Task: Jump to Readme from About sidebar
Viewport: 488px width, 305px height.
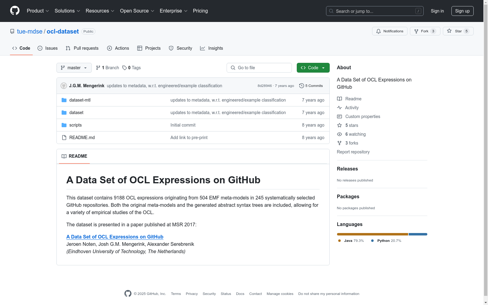Action: click(349, 99)
